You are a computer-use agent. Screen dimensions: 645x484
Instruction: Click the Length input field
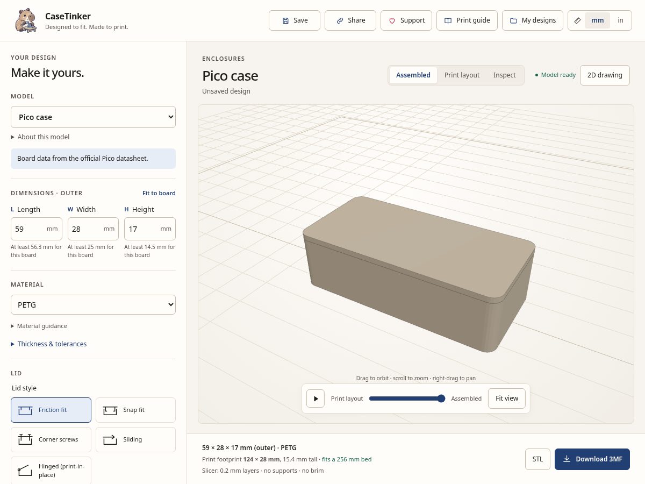coord(37,229)
